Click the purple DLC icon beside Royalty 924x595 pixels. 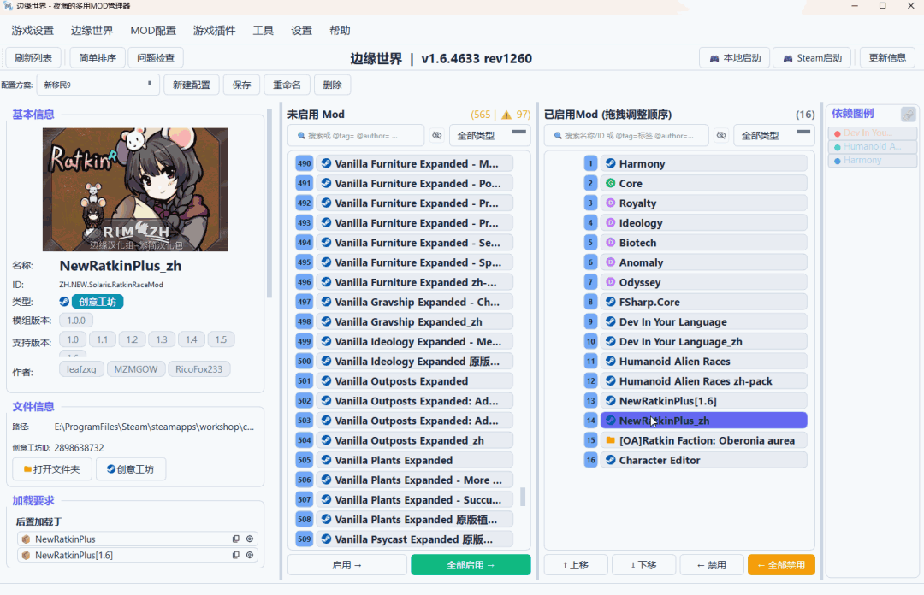click(x=611, y=203)
